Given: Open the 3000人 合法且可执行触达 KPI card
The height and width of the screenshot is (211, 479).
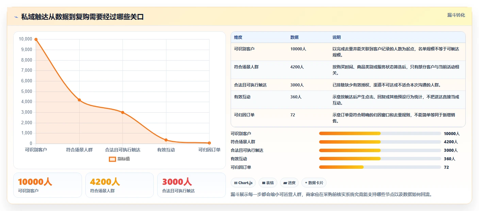Looking at the screenshot, I should (192, 185).
